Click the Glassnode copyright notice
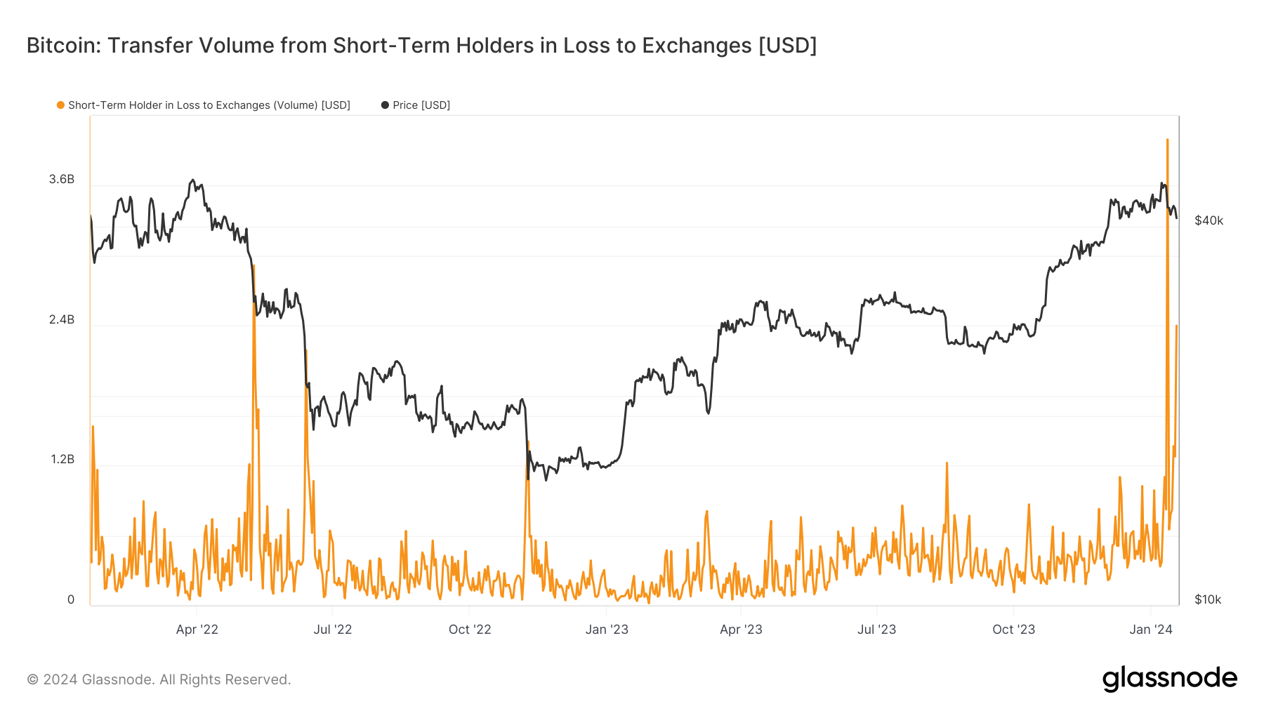This screenshot has height=711, width=1264. 159,679
